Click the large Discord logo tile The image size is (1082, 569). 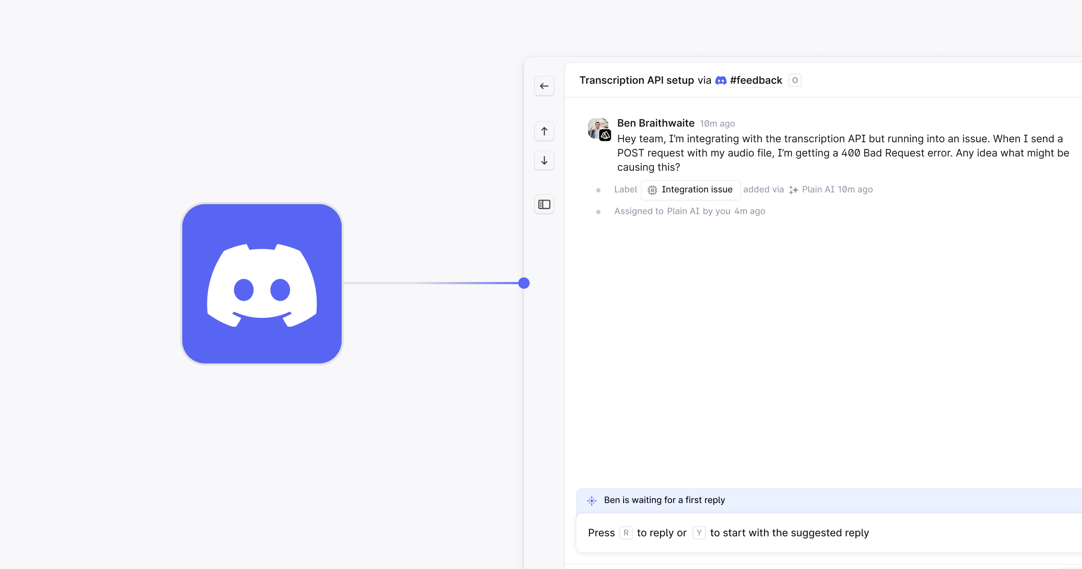(x=262, y=284)
